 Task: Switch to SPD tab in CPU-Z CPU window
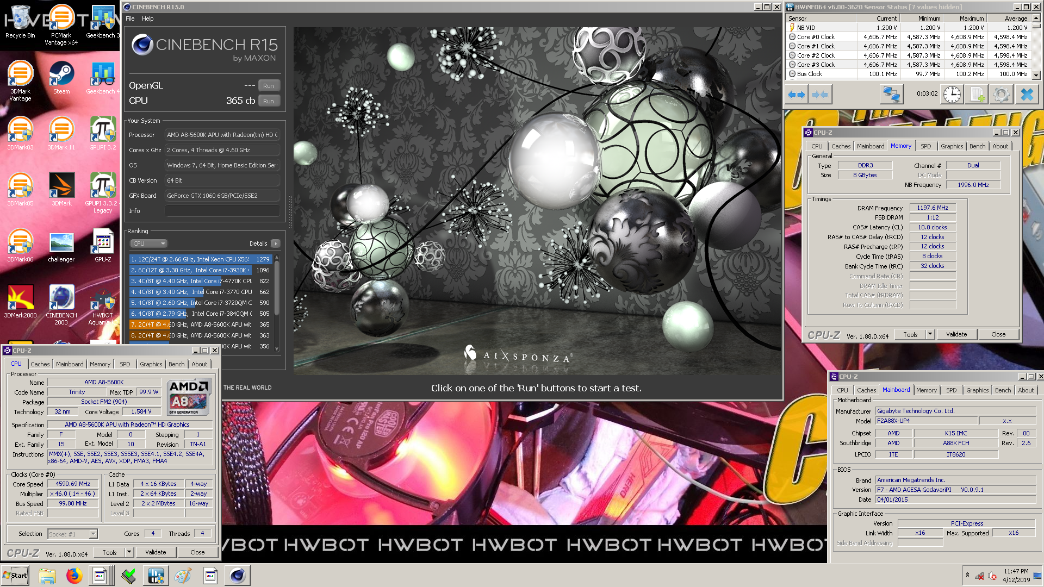click(x=125, y=364)
